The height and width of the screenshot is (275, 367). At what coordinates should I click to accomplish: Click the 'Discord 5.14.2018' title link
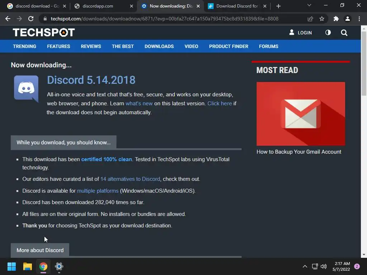pyautogui.click(x=91, y=80)
